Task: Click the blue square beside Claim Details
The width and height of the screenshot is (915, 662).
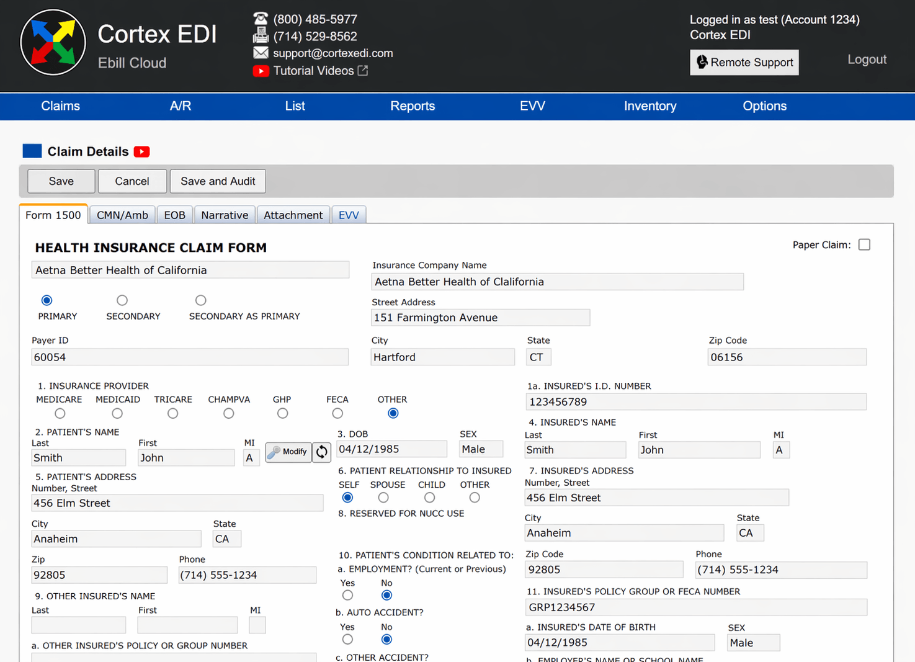Action: click(x=32, y=151)
